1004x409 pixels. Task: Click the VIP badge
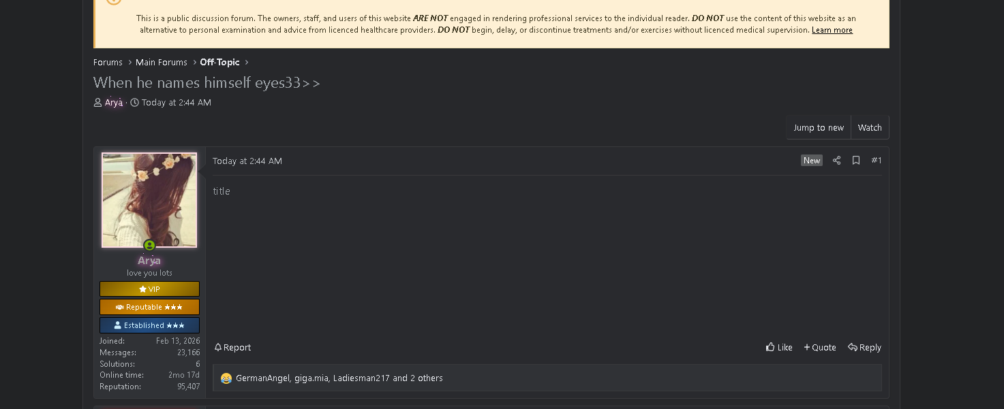[149, 289]
